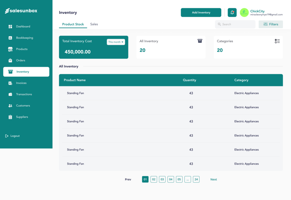Click the Bookkeeping chart icon
The width and height of the screenshot is (291, 200).
(x=10, y=38)
